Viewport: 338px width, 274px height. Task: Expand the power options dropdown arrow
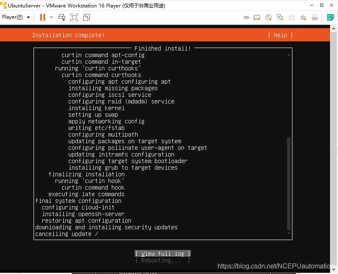tap(51, 17)
